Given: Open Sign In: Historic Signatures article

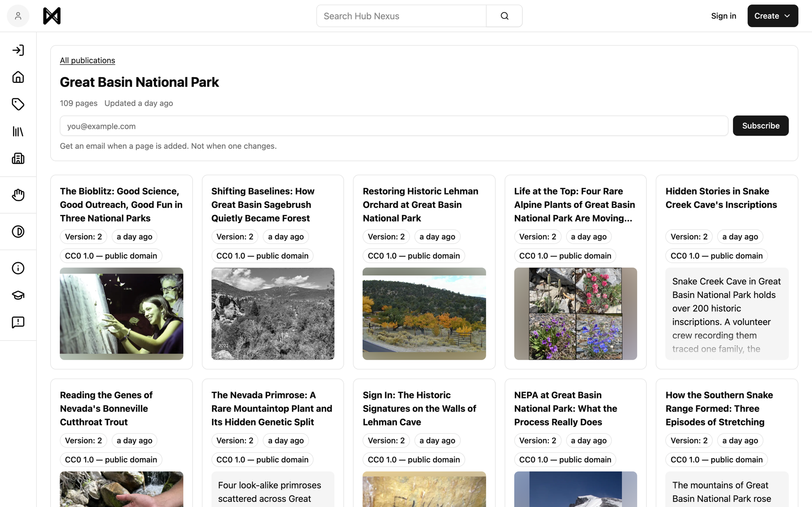Looking at the screenshot, I should 420,408.
